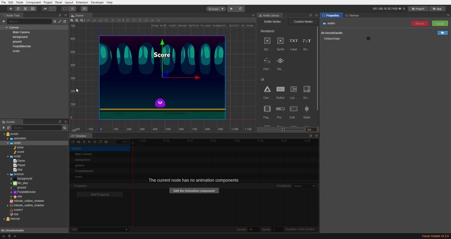Viewport: 451px width, 239px height.
Task: Open the Component menu
Action: pos(33,2)
